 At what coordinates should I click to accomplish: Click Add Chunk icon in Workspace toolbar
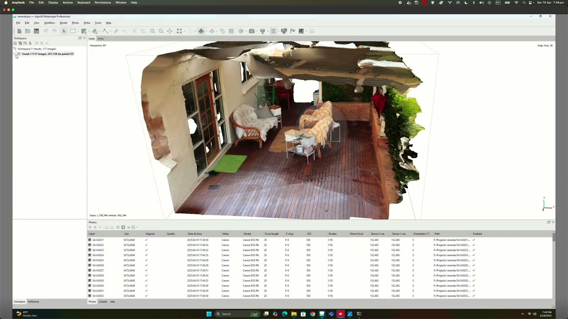[x=15, y=43]
